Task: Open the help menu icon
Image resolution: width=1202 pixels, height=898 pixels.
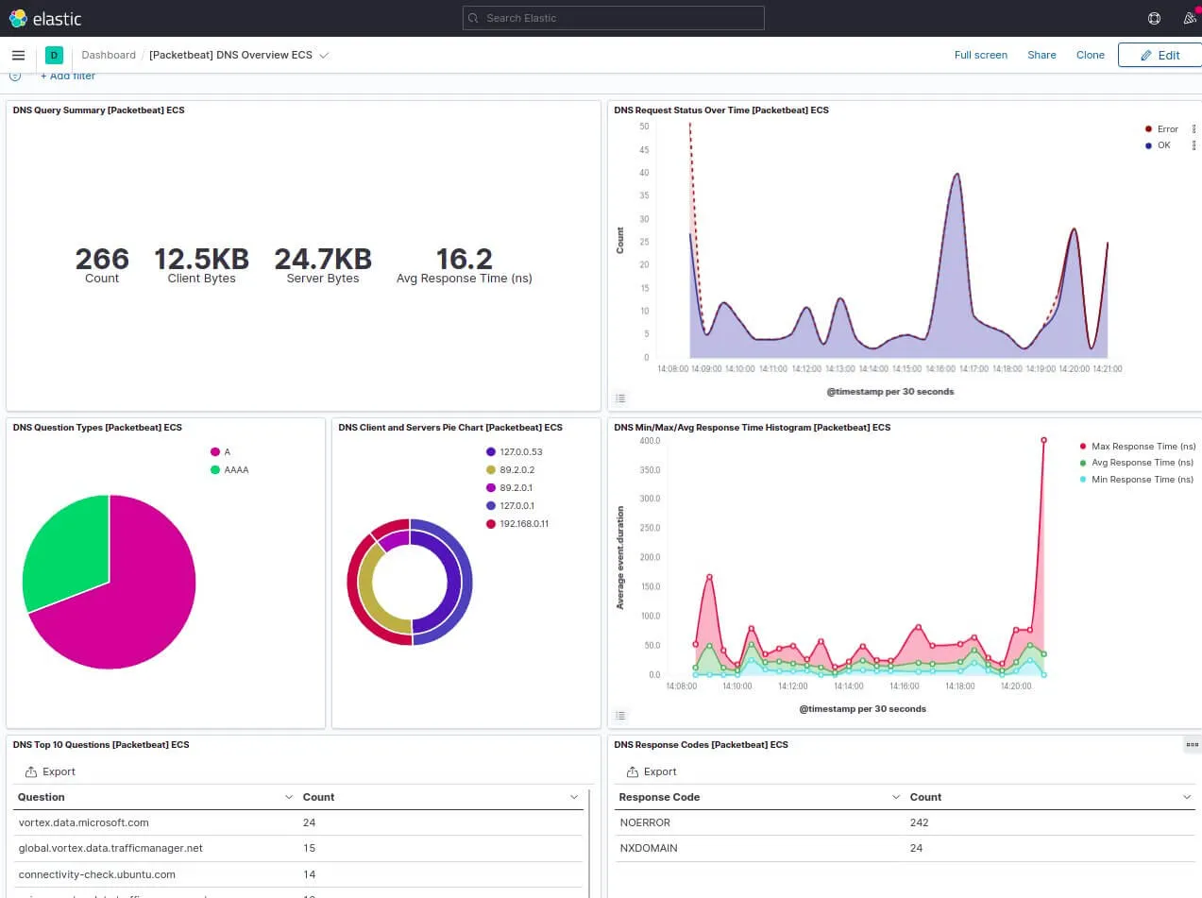Action: coord(1154,18)
